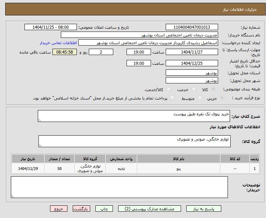Image resolution: width=266 pixels, height=218 pixels.
Task: Click the توضیحات خریدار label
Action: (251, 187)
